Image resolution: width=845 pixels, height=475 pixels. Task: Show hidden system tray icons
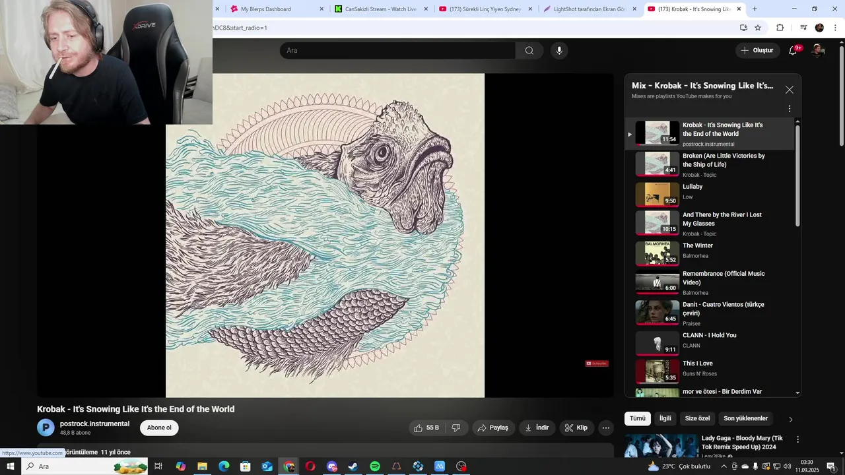tap(724, 466)
